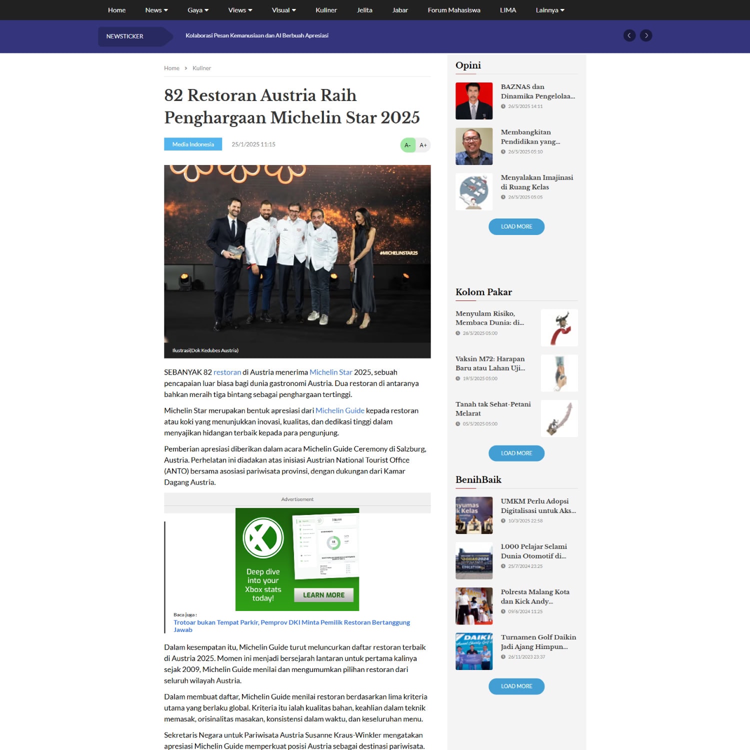Follow the 'restoran' link in article
Image resolution: width=750 pixels, height=750 pixels.
click(227, 372)
